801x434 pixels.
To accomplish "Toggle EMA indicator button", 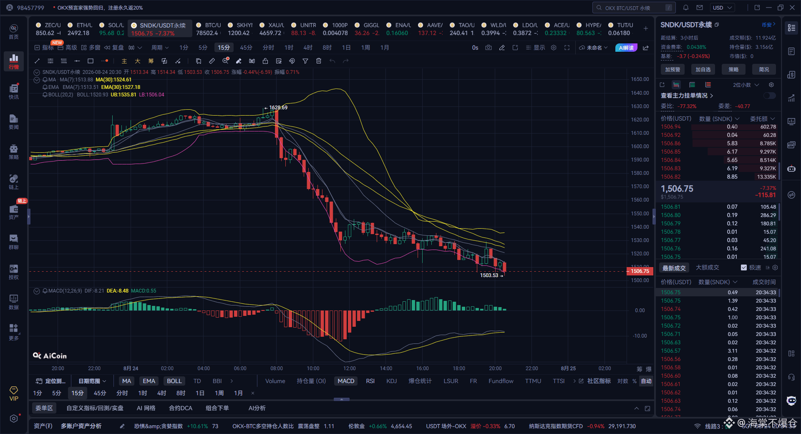I will click(149, 381).
